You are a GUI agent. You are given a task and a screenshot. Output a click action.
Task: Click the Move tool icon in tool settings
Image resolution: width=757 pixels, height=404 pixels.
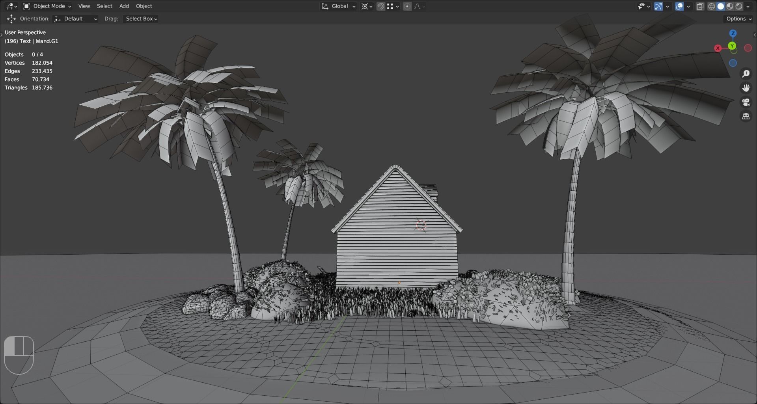pyautogui.click(x=11, y=19)
